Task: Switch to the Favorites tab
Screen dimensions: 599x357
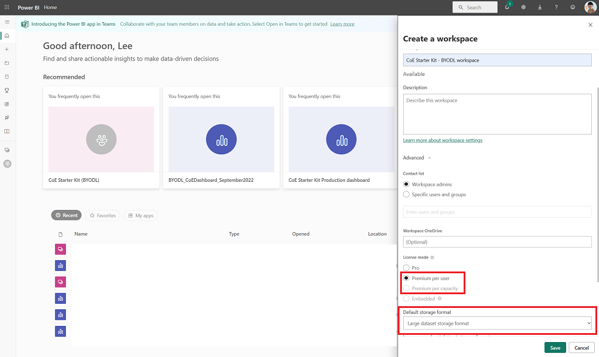Action: (103, 215)
